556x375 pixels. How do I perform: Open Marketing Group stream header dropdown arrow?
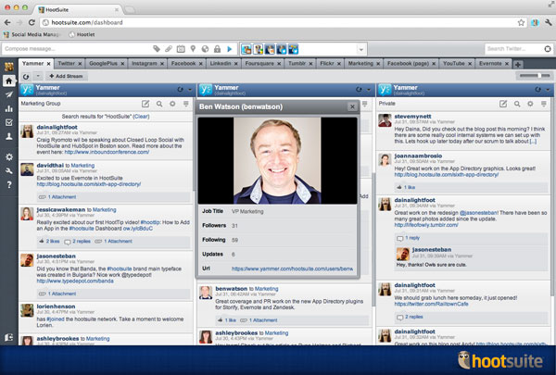click(190, 90)
